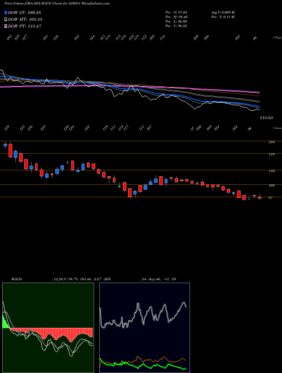Click the 'MACD:' panel heading
The height and width of the screenshot is (373, 282).
[x=16, y=279]
